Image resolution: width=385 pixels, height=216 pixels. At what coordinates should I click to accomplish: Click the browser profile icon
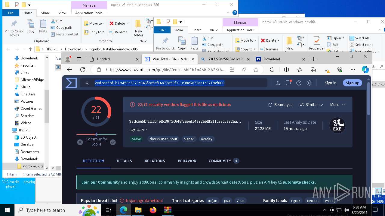(x=68, y=59)
